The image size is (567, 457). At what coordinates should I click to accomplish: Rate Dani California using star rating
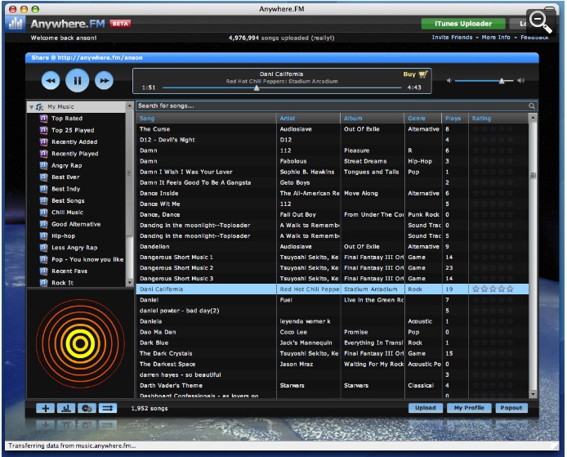pyautogui.click(x=493, y=289)
